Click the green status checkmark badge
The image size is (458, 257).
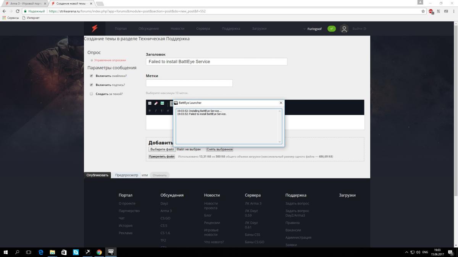tap(332, 29)
